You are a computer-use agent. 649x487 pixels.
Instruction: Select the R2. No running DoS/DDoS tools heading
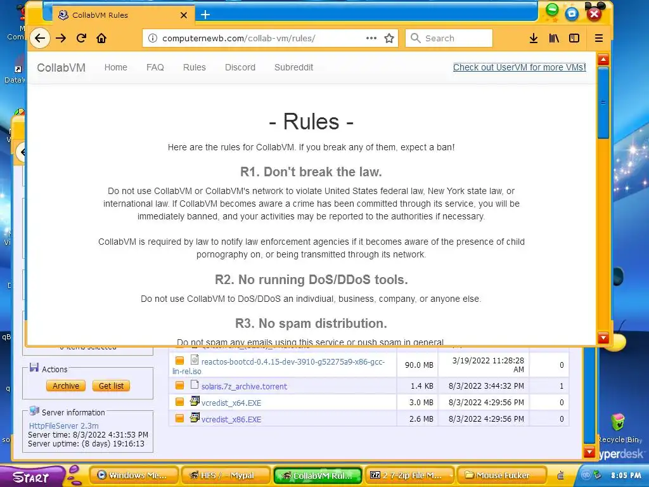pos(311,280)
